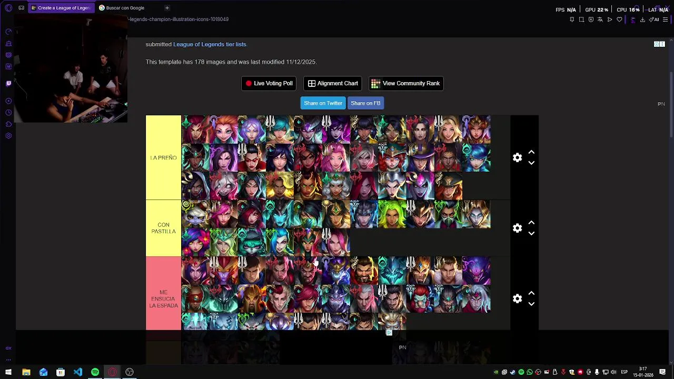
Task: Click the Opera GX menu logo
Action: tap(8, 8)
